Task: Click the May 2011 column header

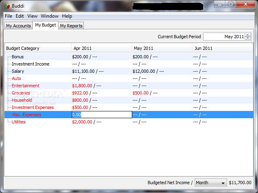Action: pos(162,48)
